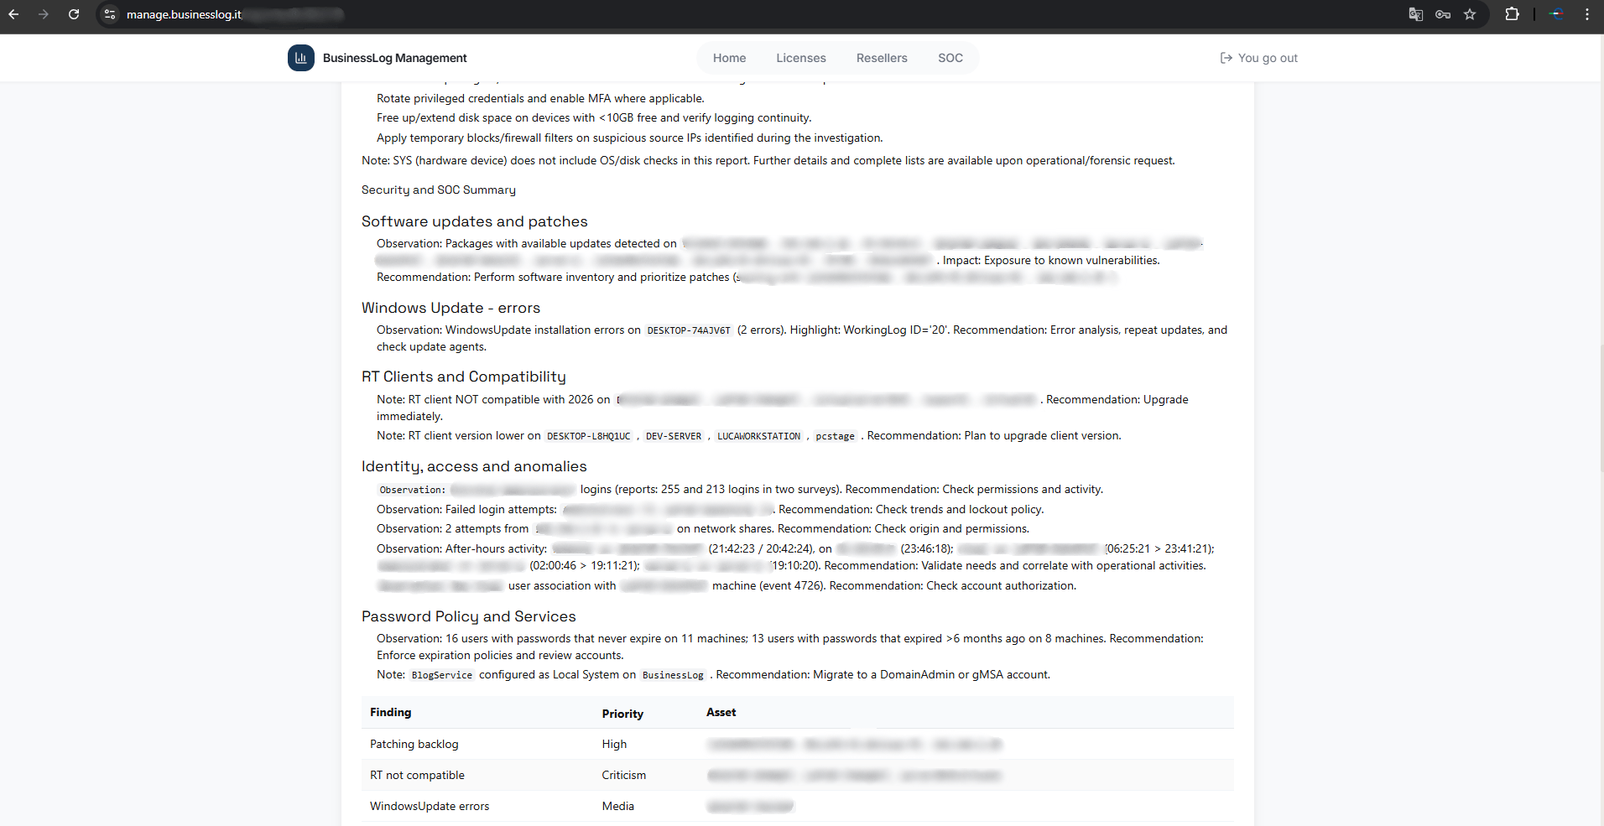1604x826 pixels.
Task: Click BusinessLog Management title link
Action: [394, 58]
